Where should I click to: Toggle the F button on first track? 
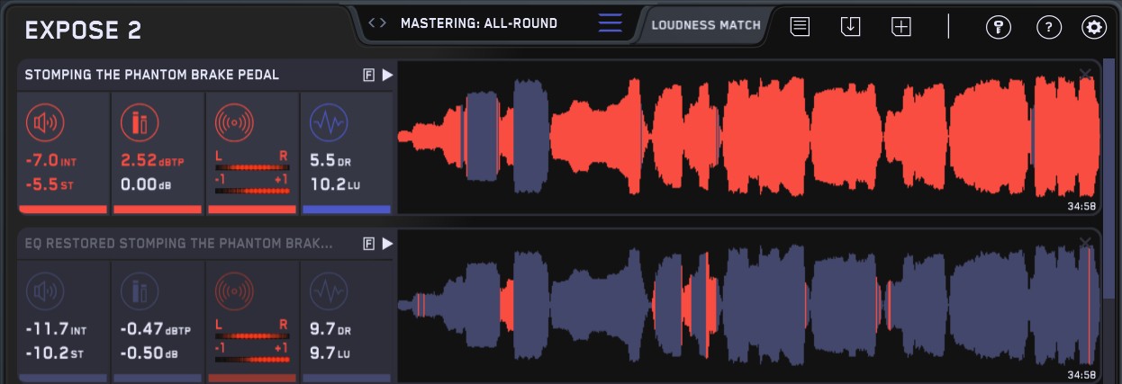point(368,76)
